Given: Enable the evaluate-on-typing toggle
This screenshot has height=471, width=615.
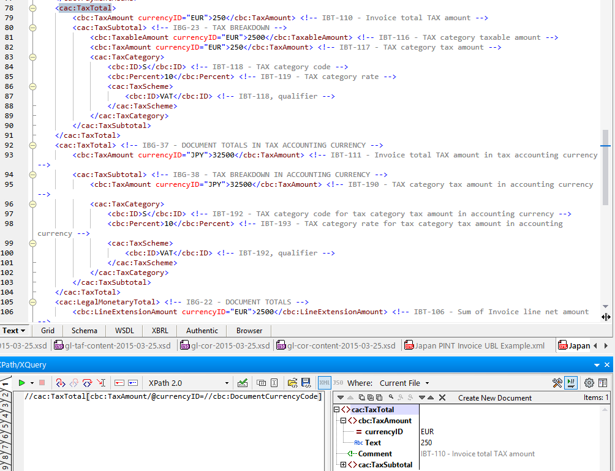Looking at the screenshot, I should (570, 382).
